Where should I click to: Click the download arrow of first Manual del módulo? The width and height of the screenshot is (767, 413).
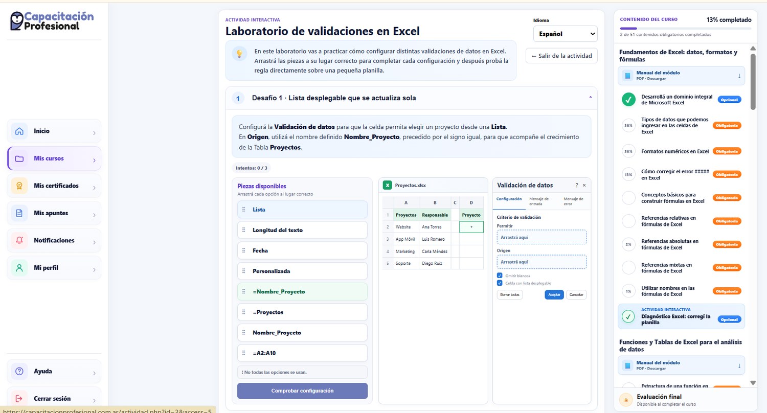pos(739,76)
